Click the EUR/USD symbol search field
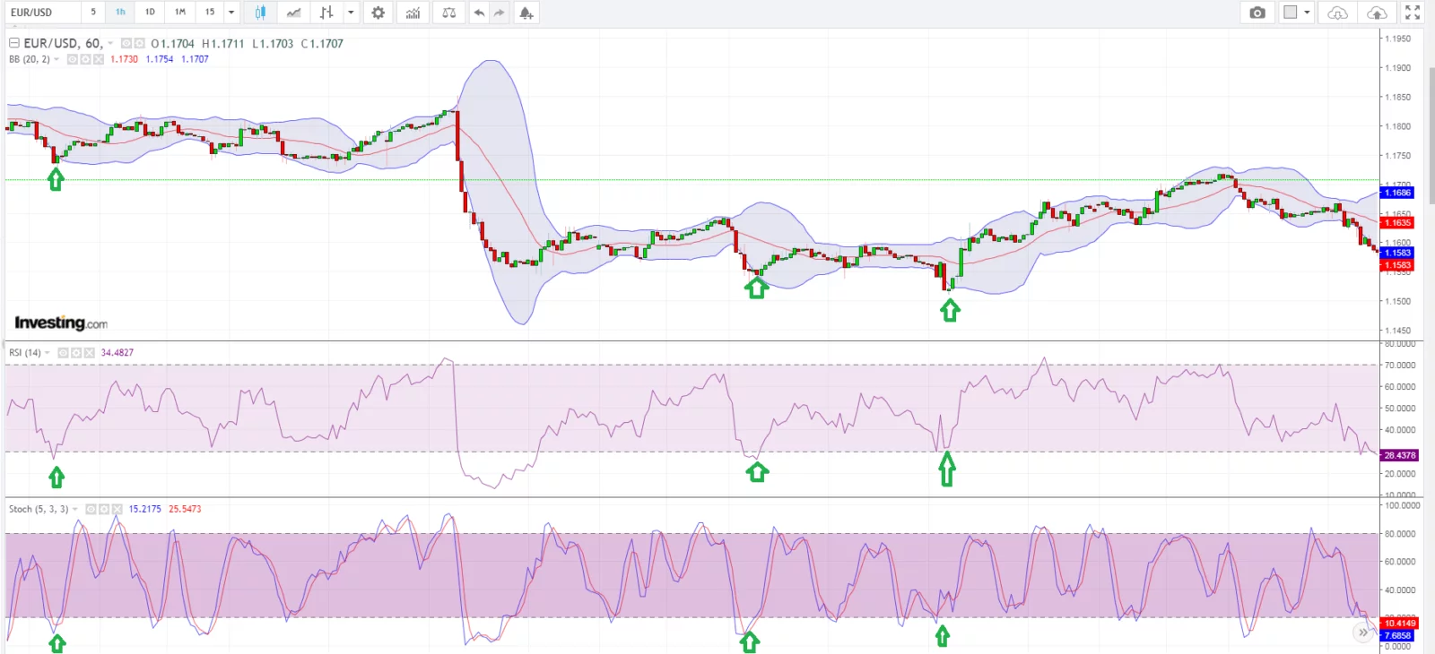Screen dimensions: 1435x654 [x=42, y=13]
